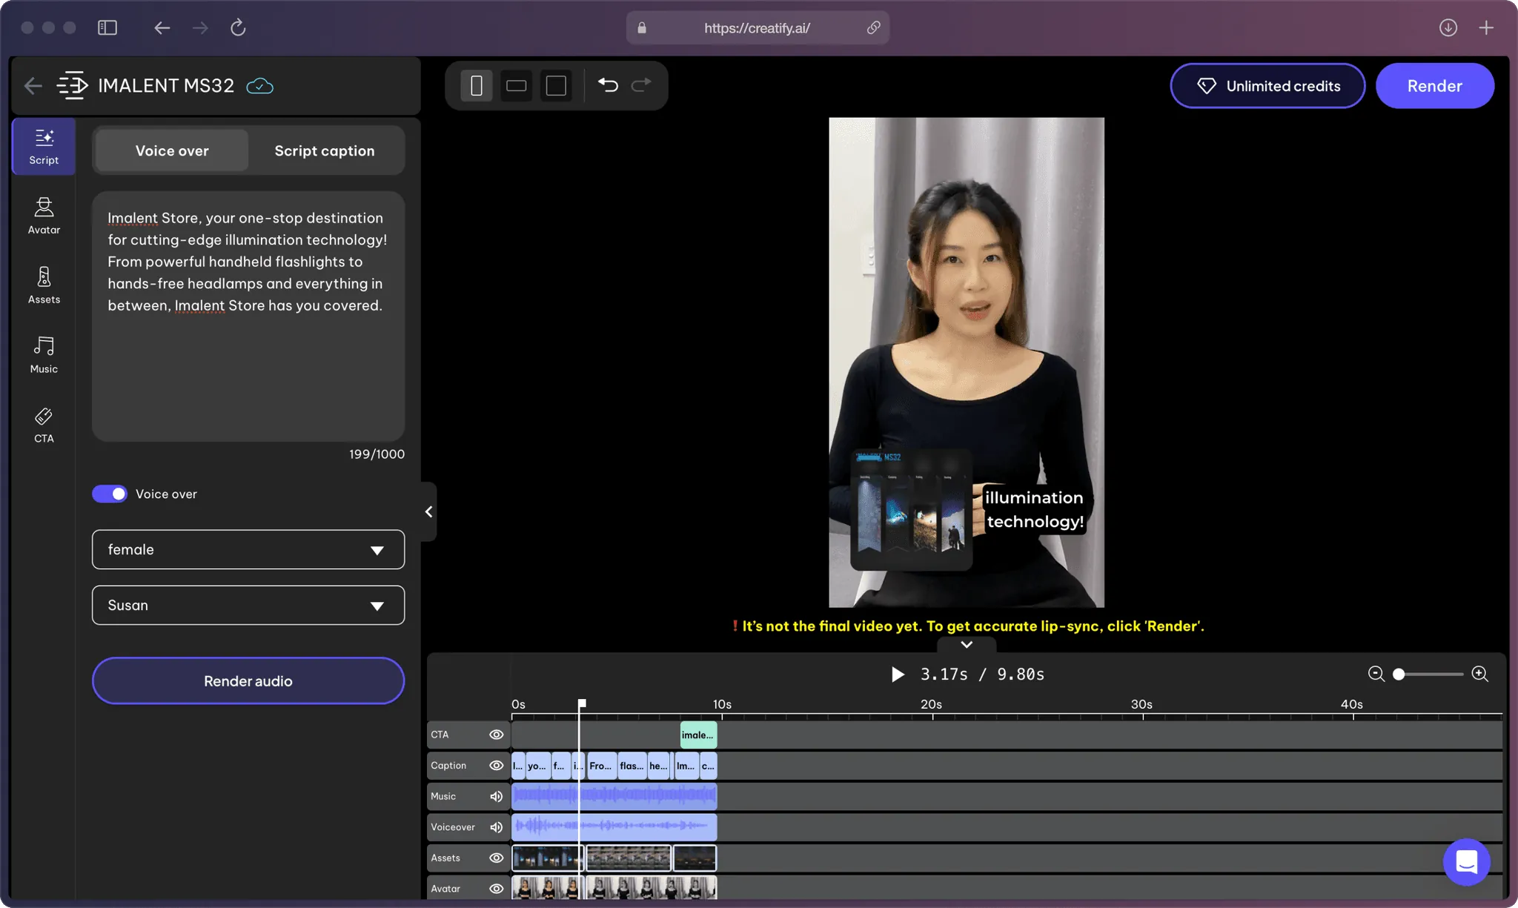Open the Susan voice dropdown
Screen dimensions: 1518x908
tap(248, 605)
